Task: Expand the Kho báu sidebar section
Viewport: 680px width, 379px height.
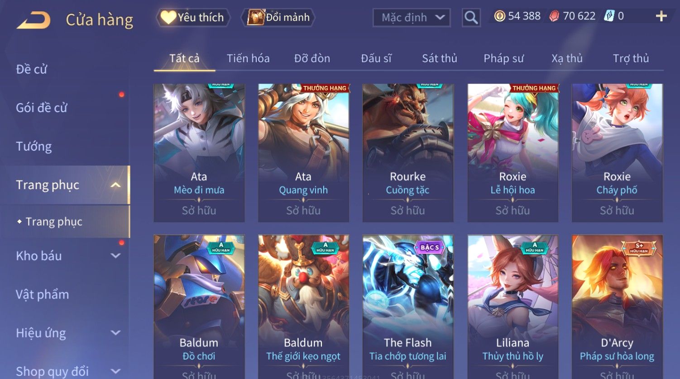Action: click(115, 256)
